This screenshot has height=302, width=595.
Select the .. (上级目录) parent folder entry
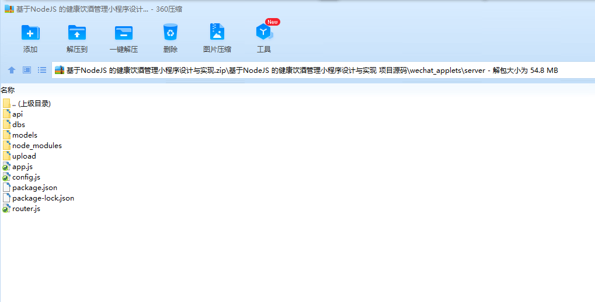pyautogui.click(x=32, y=103)
